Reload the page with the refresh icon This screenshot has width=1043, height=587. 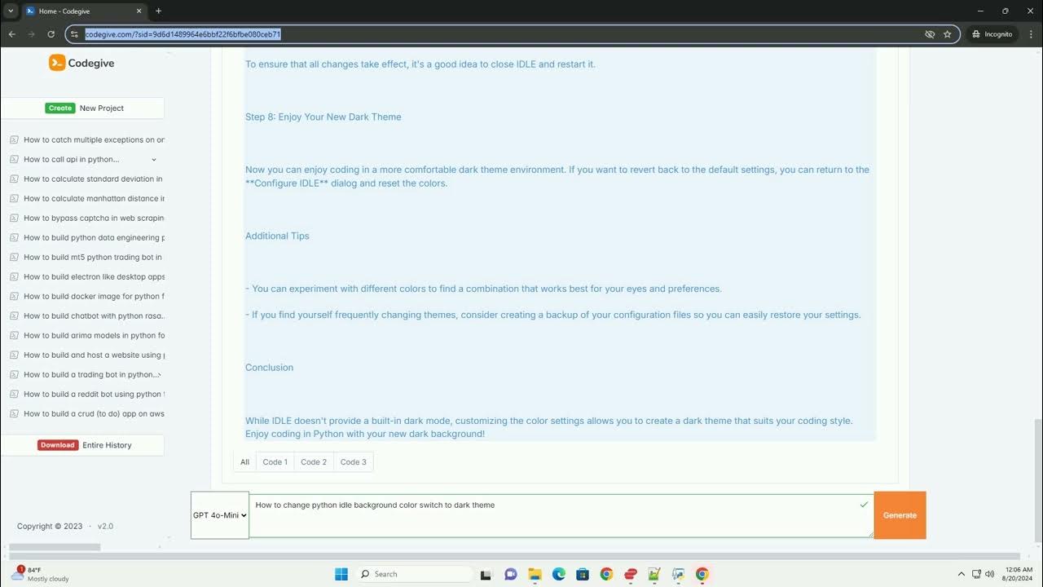click(x=51, y=34)
